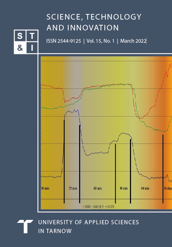Image resolution: width=172 pixels, height=247 pixels.
Task: Click the 50 min interval label
Action: [x=45, y=188]
